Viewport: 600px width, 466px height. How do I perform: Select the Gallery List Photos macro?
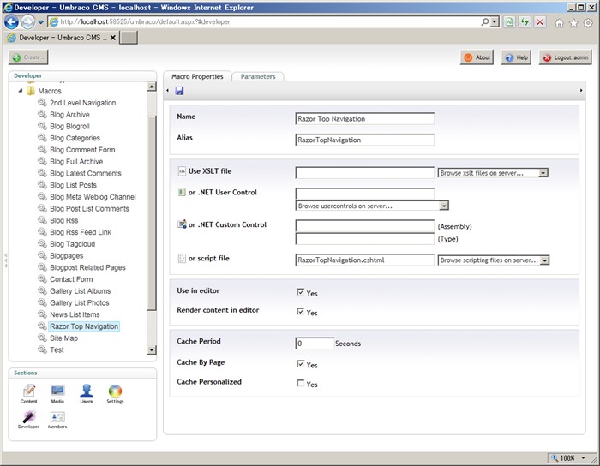(79, 302)
